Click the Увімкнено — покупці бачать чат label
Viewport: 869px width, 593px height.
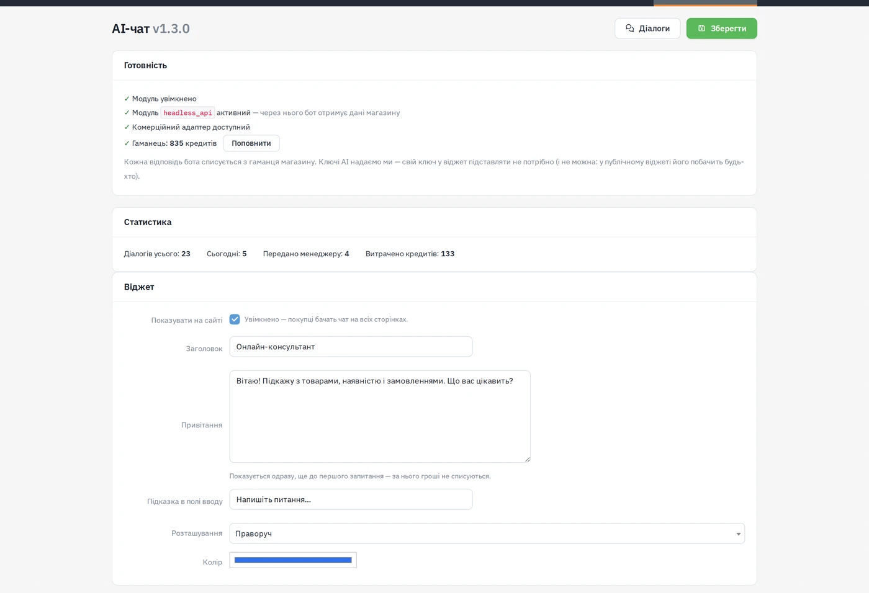click(326, 319)
